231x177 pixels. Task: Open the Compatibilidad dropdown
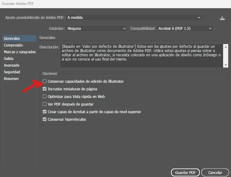pos(185,29)
